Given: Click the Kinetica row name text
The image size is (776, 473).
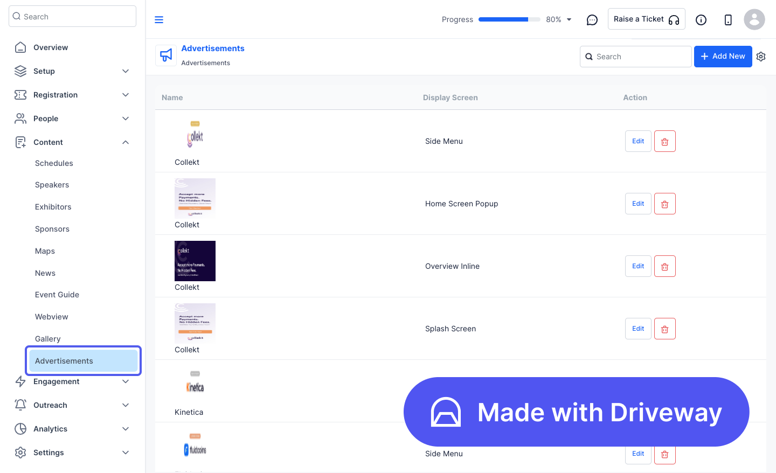Looking at the screenshot, I should point(189,412).
